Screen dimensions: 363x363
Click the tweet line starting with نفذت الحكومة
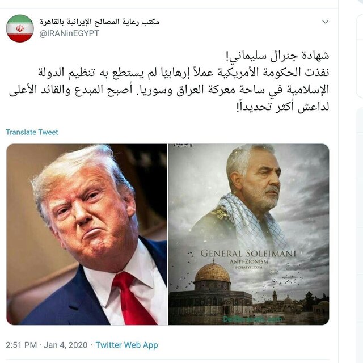pyautogui.click(x=184, y=73)
